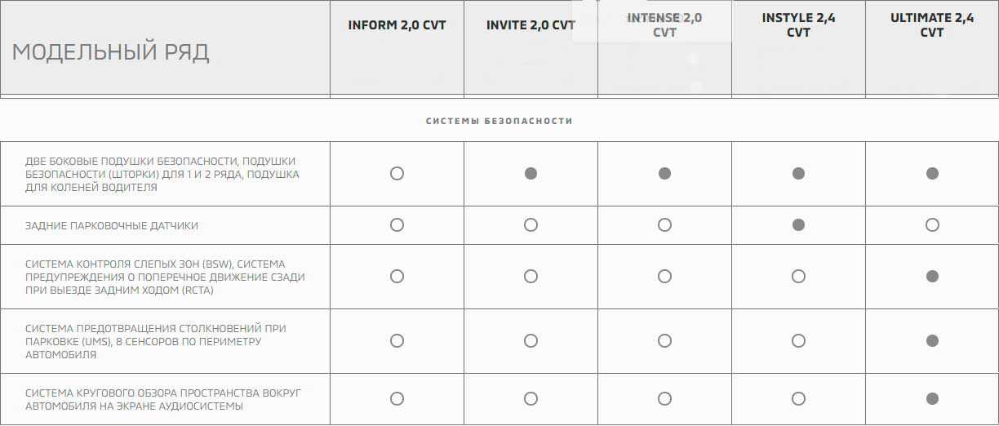Click the UMS collision prevention row label

[x=155, y=341]
